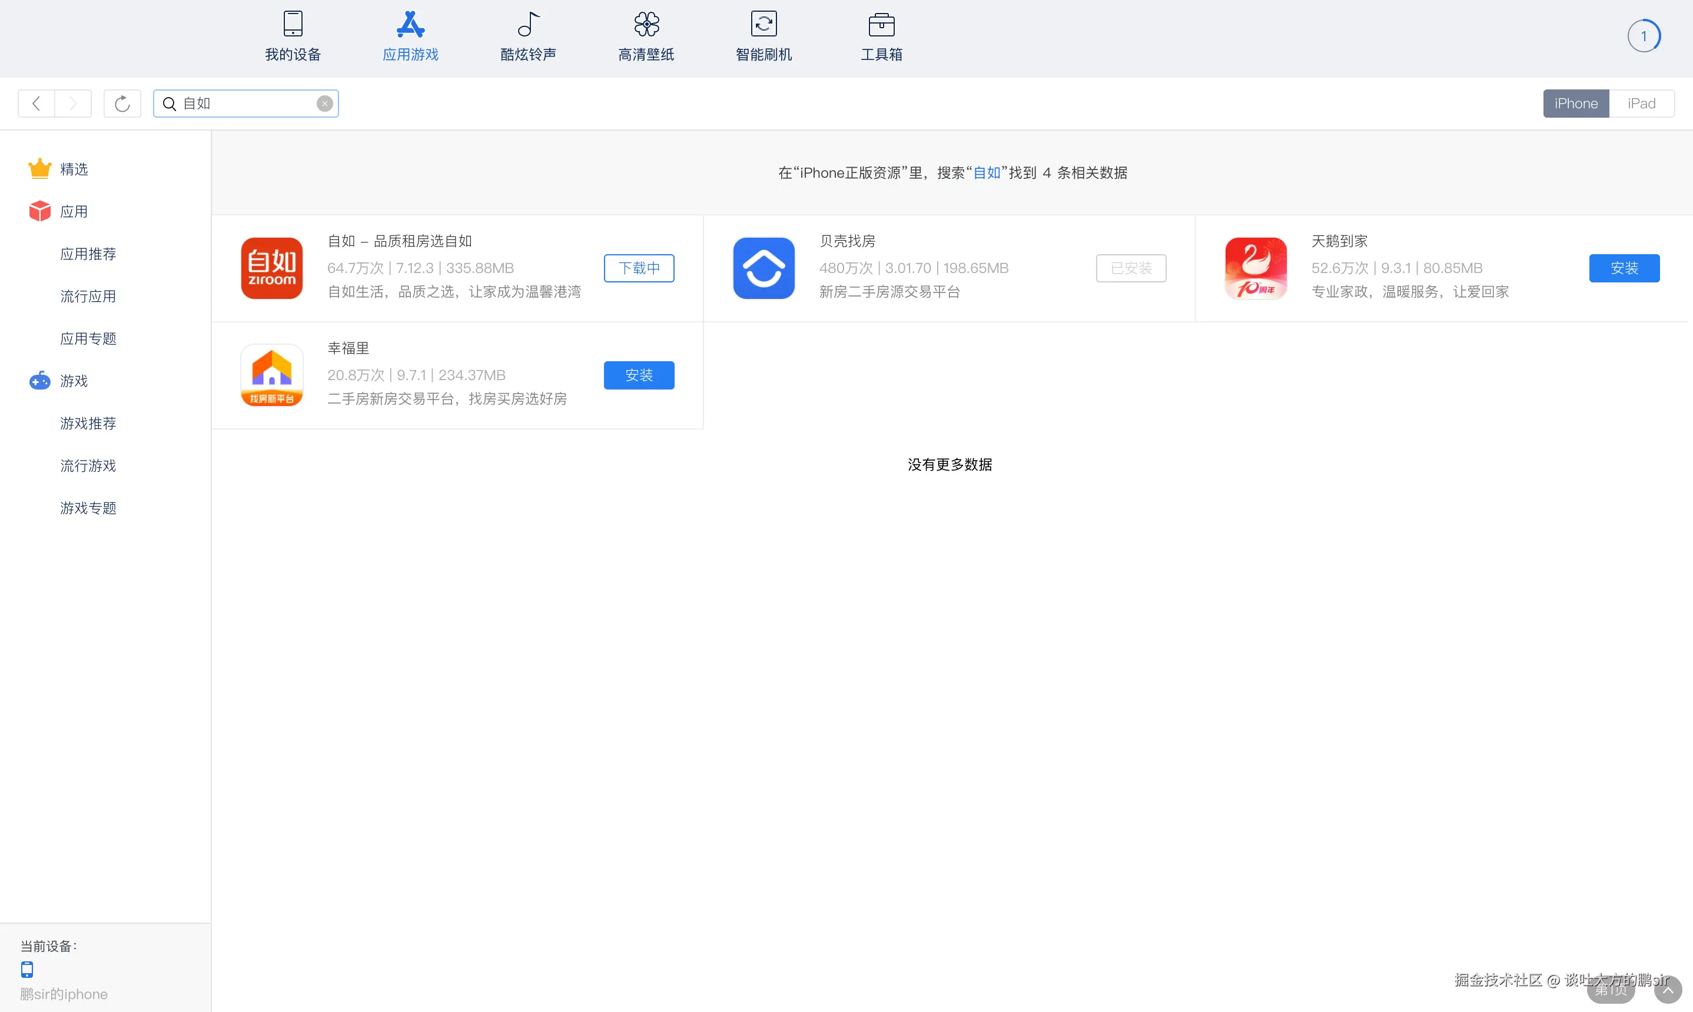Click the back navigation arrow

[37, 104]
